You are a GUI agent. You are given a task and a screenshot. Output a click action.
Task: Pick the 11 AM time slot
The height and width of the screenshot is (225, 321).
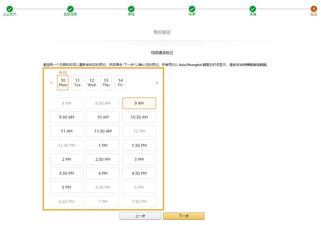(66, 131)
